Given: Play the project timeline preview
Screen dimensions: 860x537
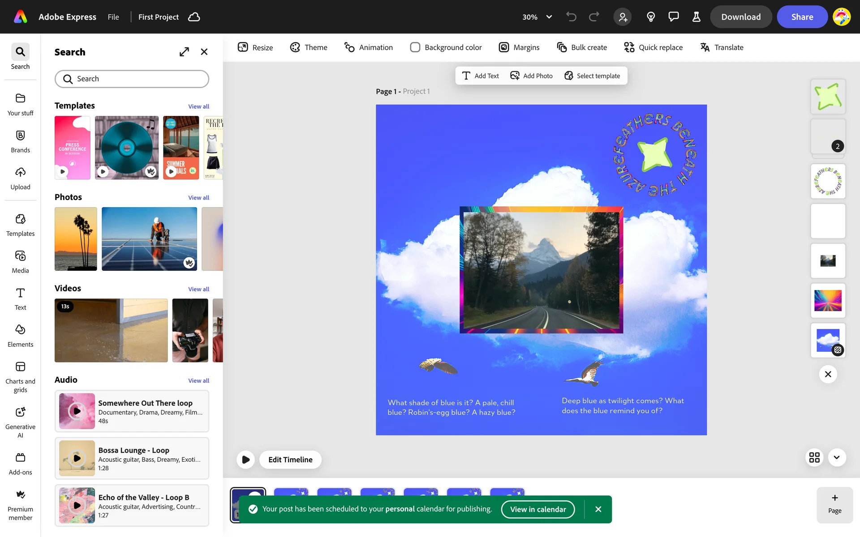Looking at the screenshot, I should point(245,460).
